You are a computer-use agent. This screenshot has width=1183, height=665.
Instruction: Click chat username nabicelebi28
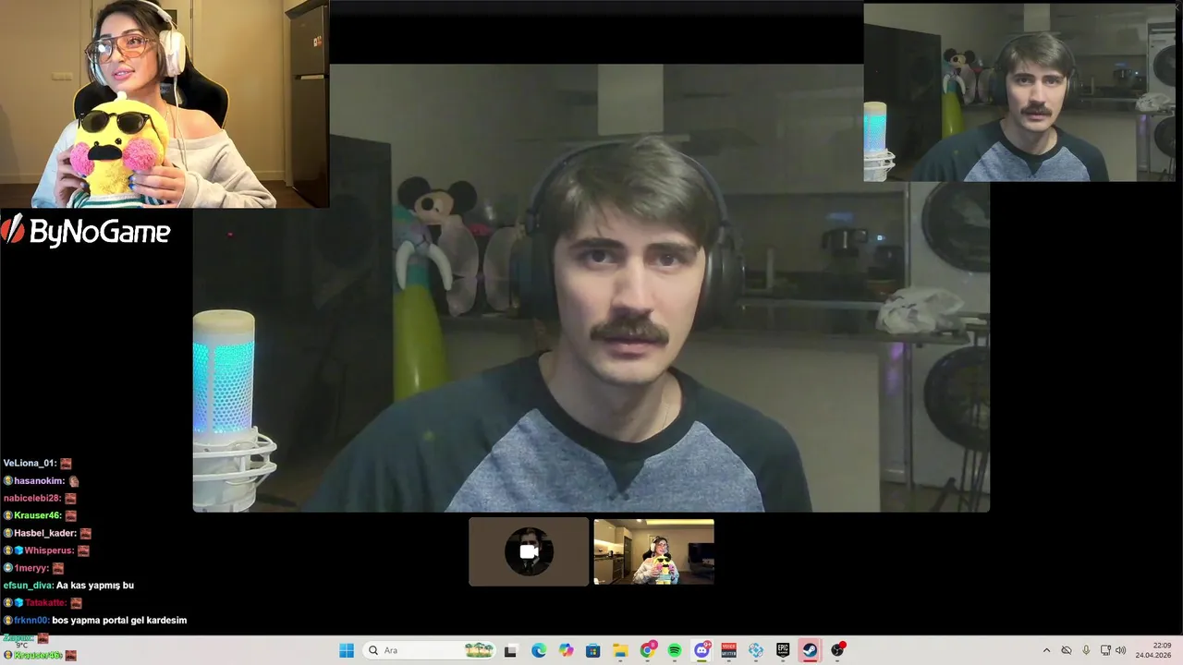tap(31, 499)
